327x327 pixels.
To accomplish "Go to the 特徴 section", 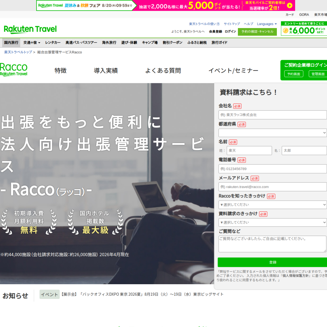I will (x=60, y=71).
